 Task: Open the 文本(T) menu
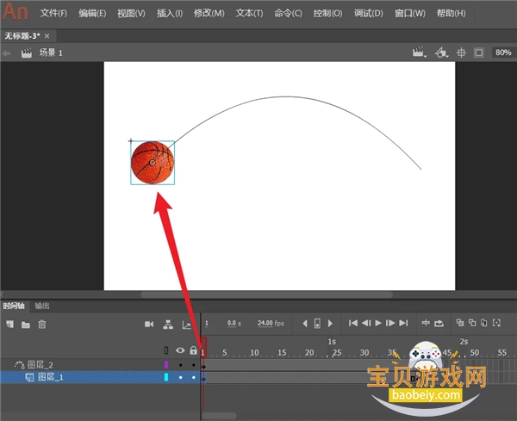249,13
